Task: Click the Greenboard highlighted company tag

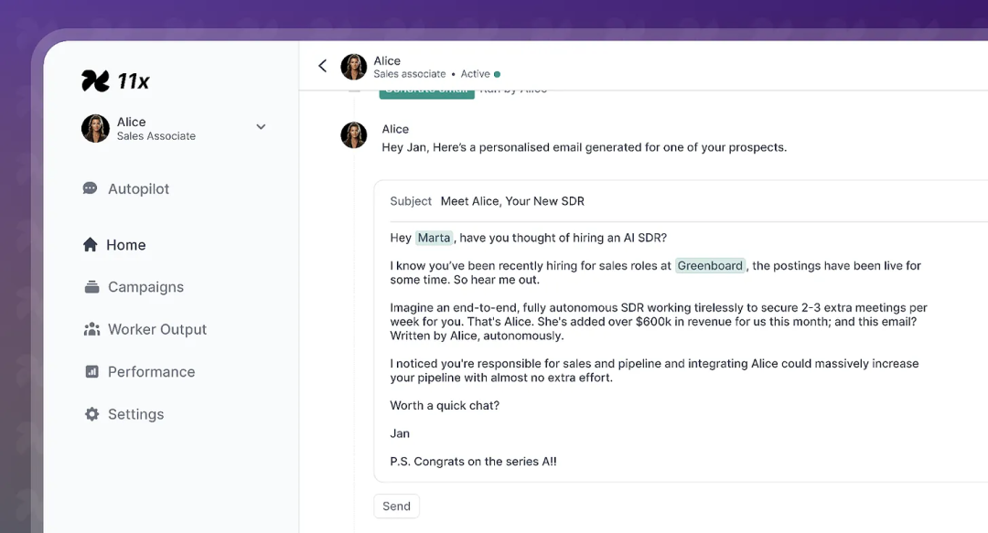Action: click(x=710, y=265)
